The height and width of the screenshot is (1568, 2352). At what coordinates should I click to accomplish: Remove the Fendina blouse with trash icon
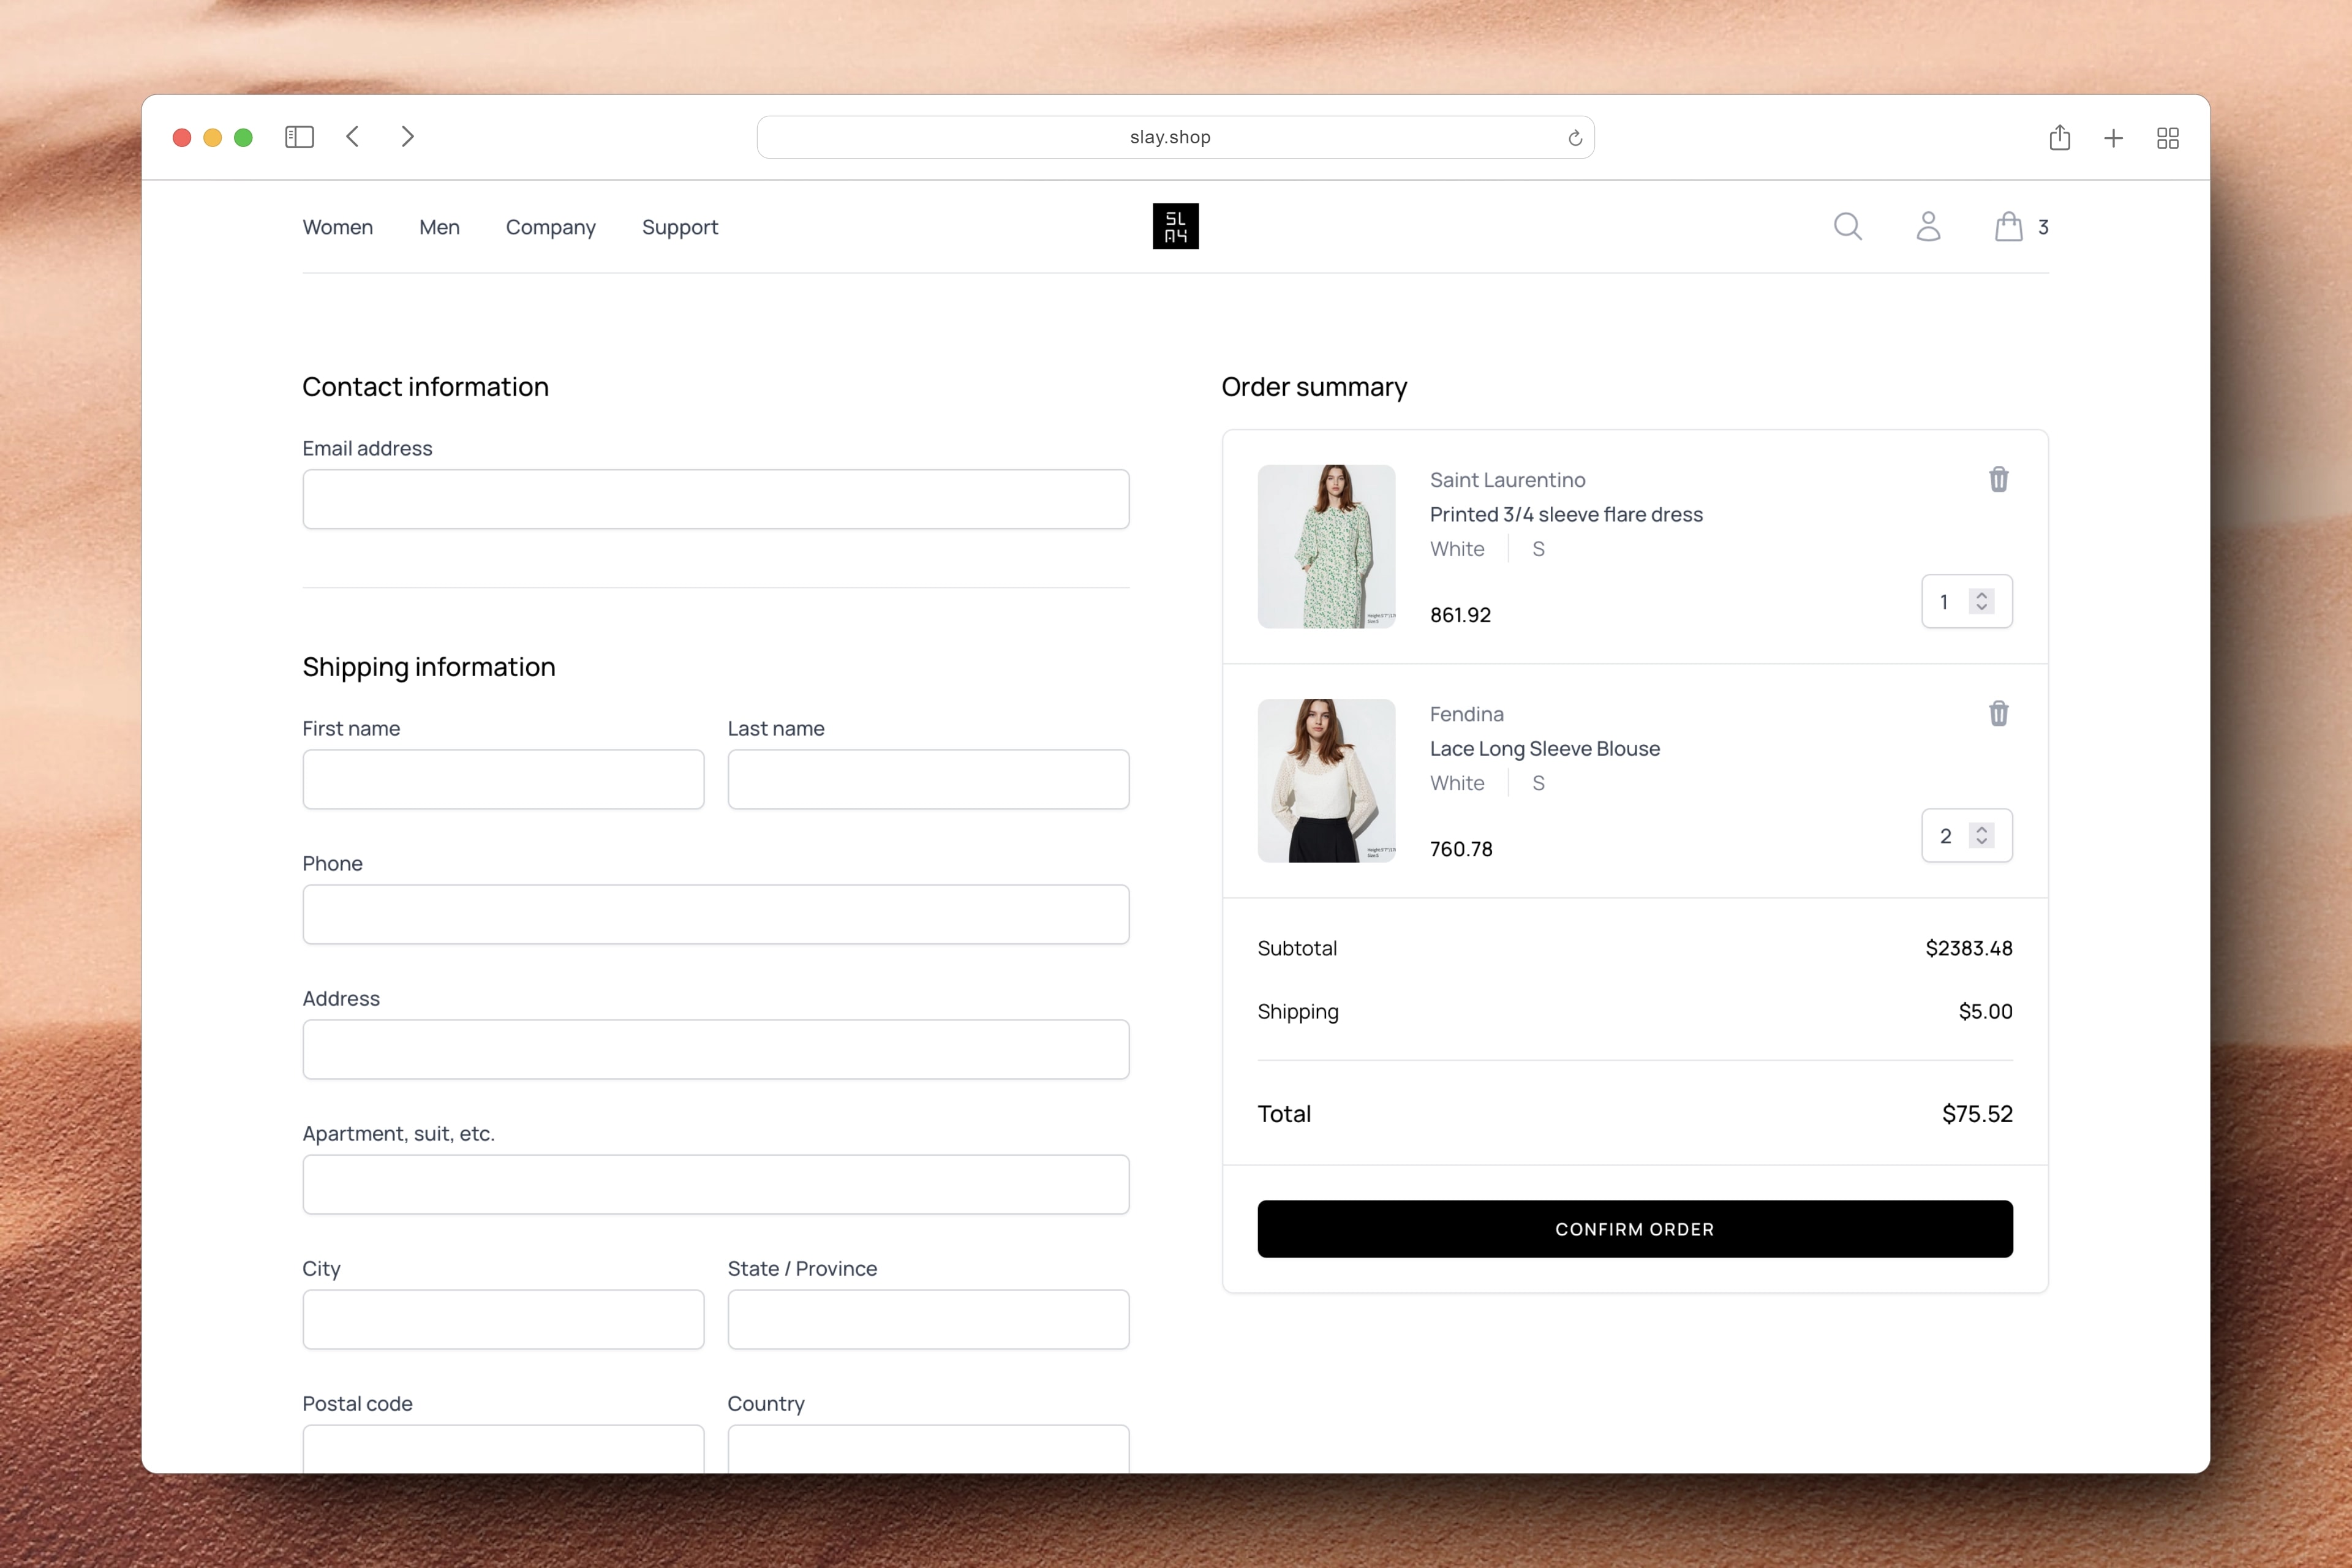point(1998,714)
